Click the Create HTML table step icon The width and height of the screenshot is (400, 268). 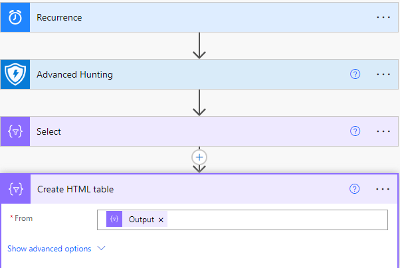coord(15,189)
